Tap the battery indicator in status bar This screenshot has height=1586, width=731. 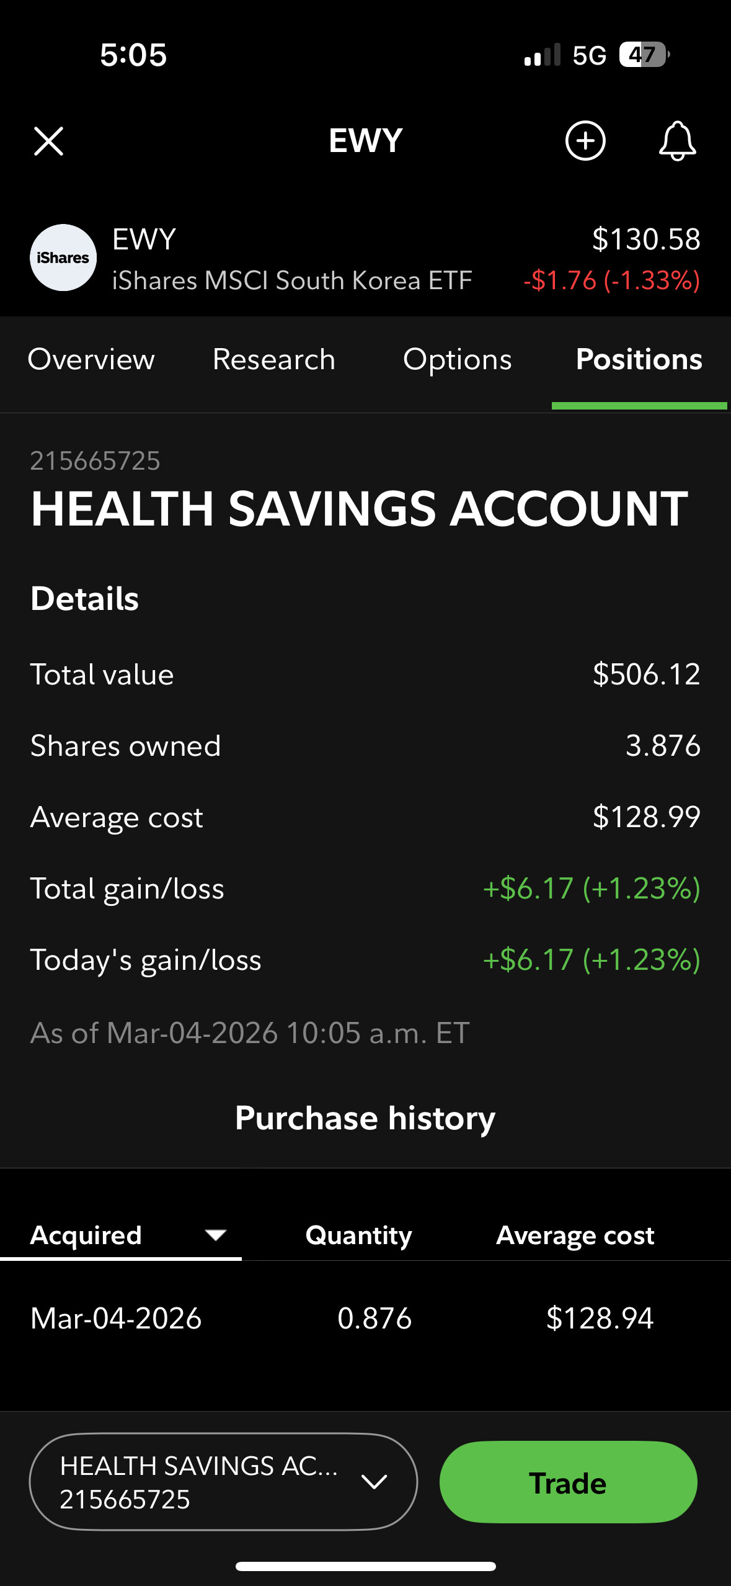[644, 55]
